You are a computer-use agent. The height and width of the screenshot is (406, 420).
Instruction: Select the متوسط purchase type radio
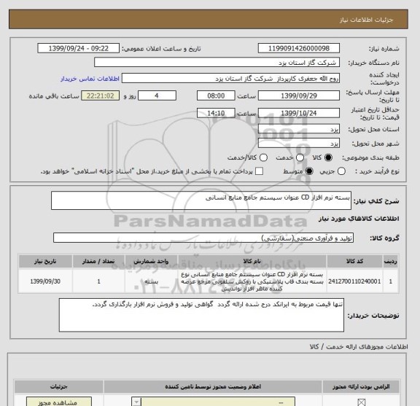(x=309, y=171)
